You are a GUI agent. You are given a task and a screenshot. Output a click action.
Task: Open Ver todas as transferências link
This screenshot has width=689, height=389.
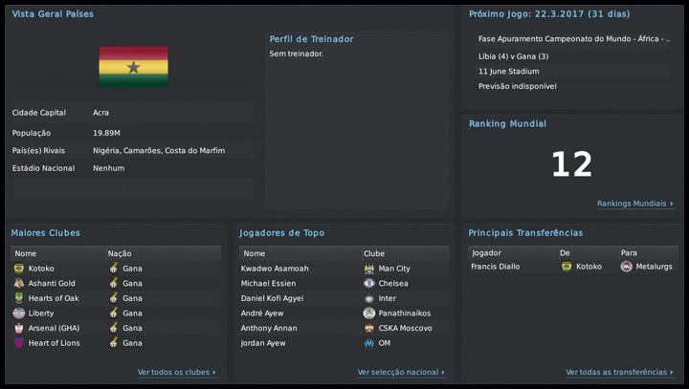(x=616, y=373)
